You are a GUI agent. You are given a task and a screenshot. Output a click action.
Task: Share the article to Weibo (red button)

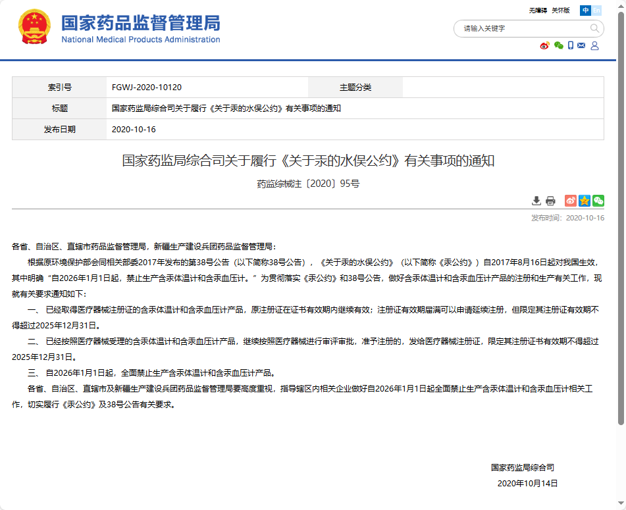[x=571, y=201]
